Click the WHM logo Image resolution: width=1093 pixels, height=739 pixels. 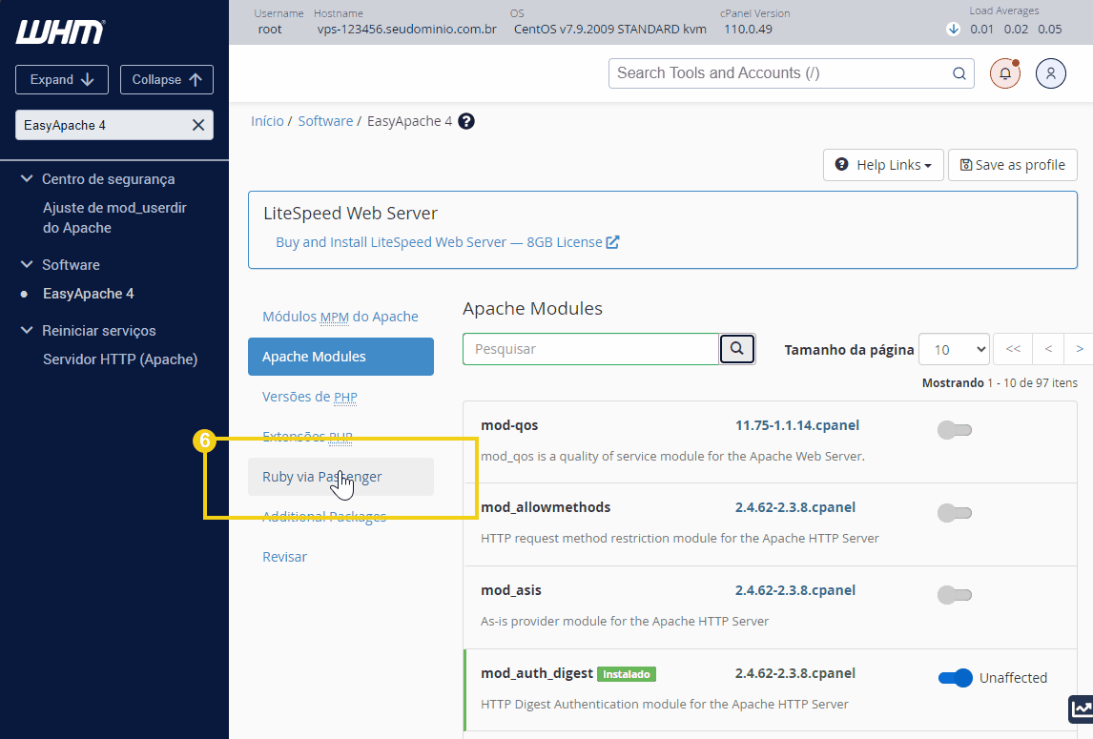click(x=60, y=31)
